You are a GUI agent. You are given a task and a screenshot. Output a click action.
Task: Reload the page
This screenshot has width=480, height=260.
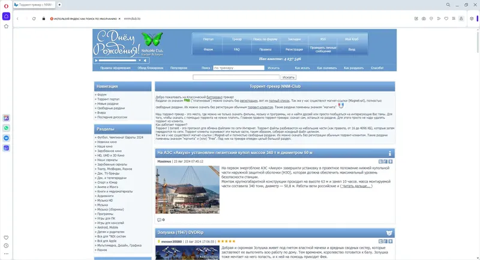pos(34,19)
